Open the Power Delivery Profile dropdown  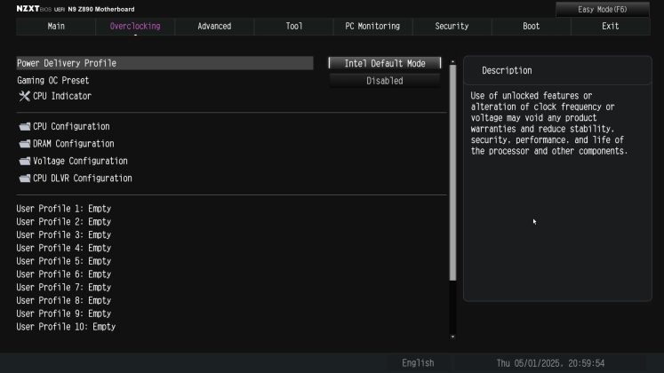click(384, 64)
